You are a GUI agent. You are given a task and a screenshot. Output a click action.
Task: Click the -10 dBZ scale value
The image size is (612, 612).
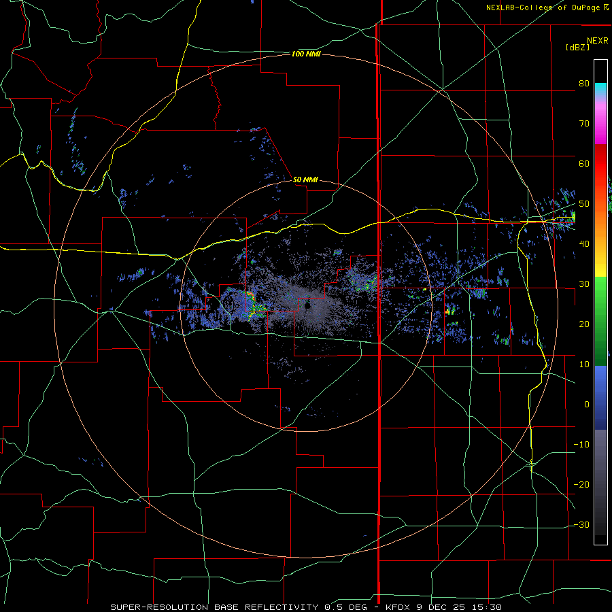(581, 444)
